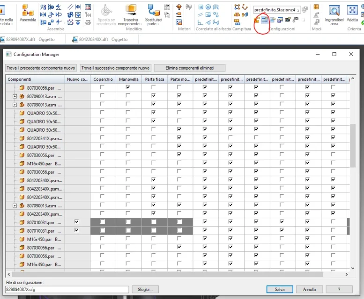This screenshot has width=364, height=299.
Task: Click the perpendicular angle icon in Correlato alla faccia
Action: pyautogui.click(x=200, y=22)
